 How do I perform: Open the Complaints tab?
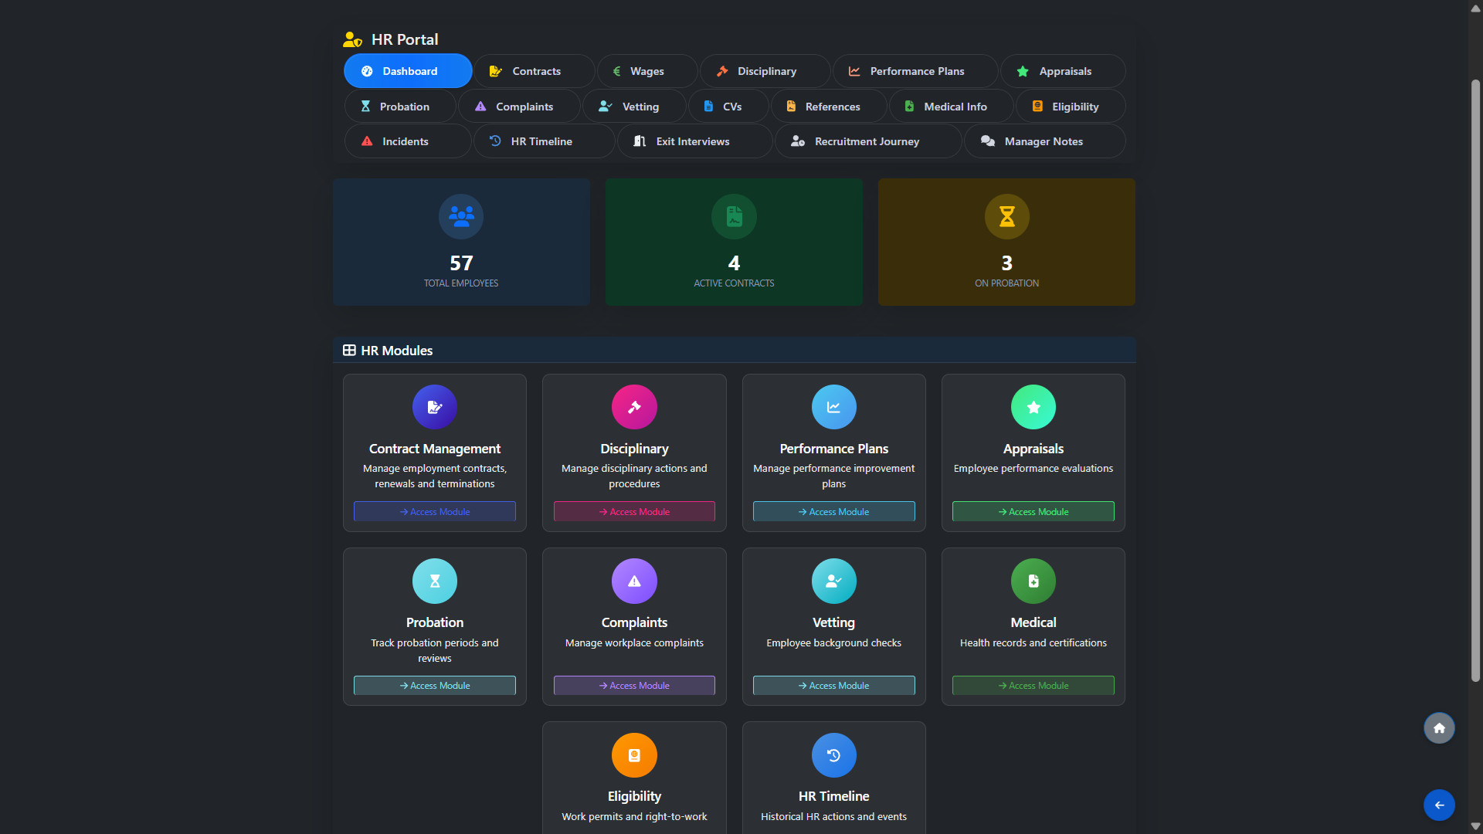point(519,107)
